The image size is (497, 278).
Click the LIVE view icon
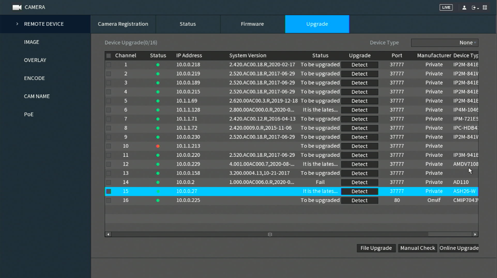tap(446, 7)
